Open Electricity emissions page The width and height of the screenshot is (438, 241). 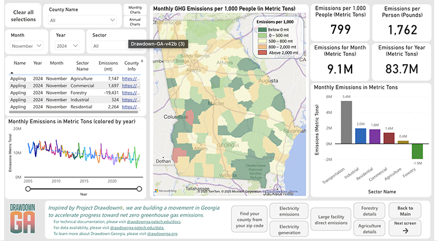[x=289, y=211]
